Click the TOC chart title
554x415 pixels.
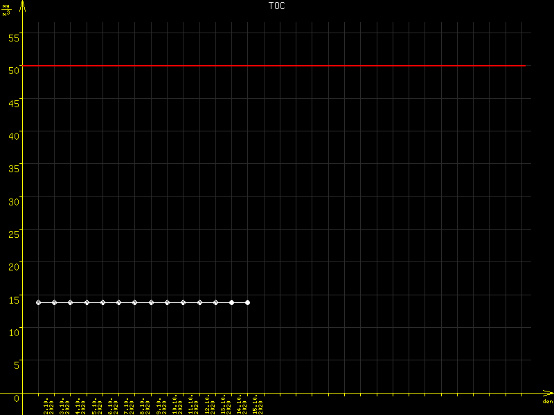(x=276, y=6)
